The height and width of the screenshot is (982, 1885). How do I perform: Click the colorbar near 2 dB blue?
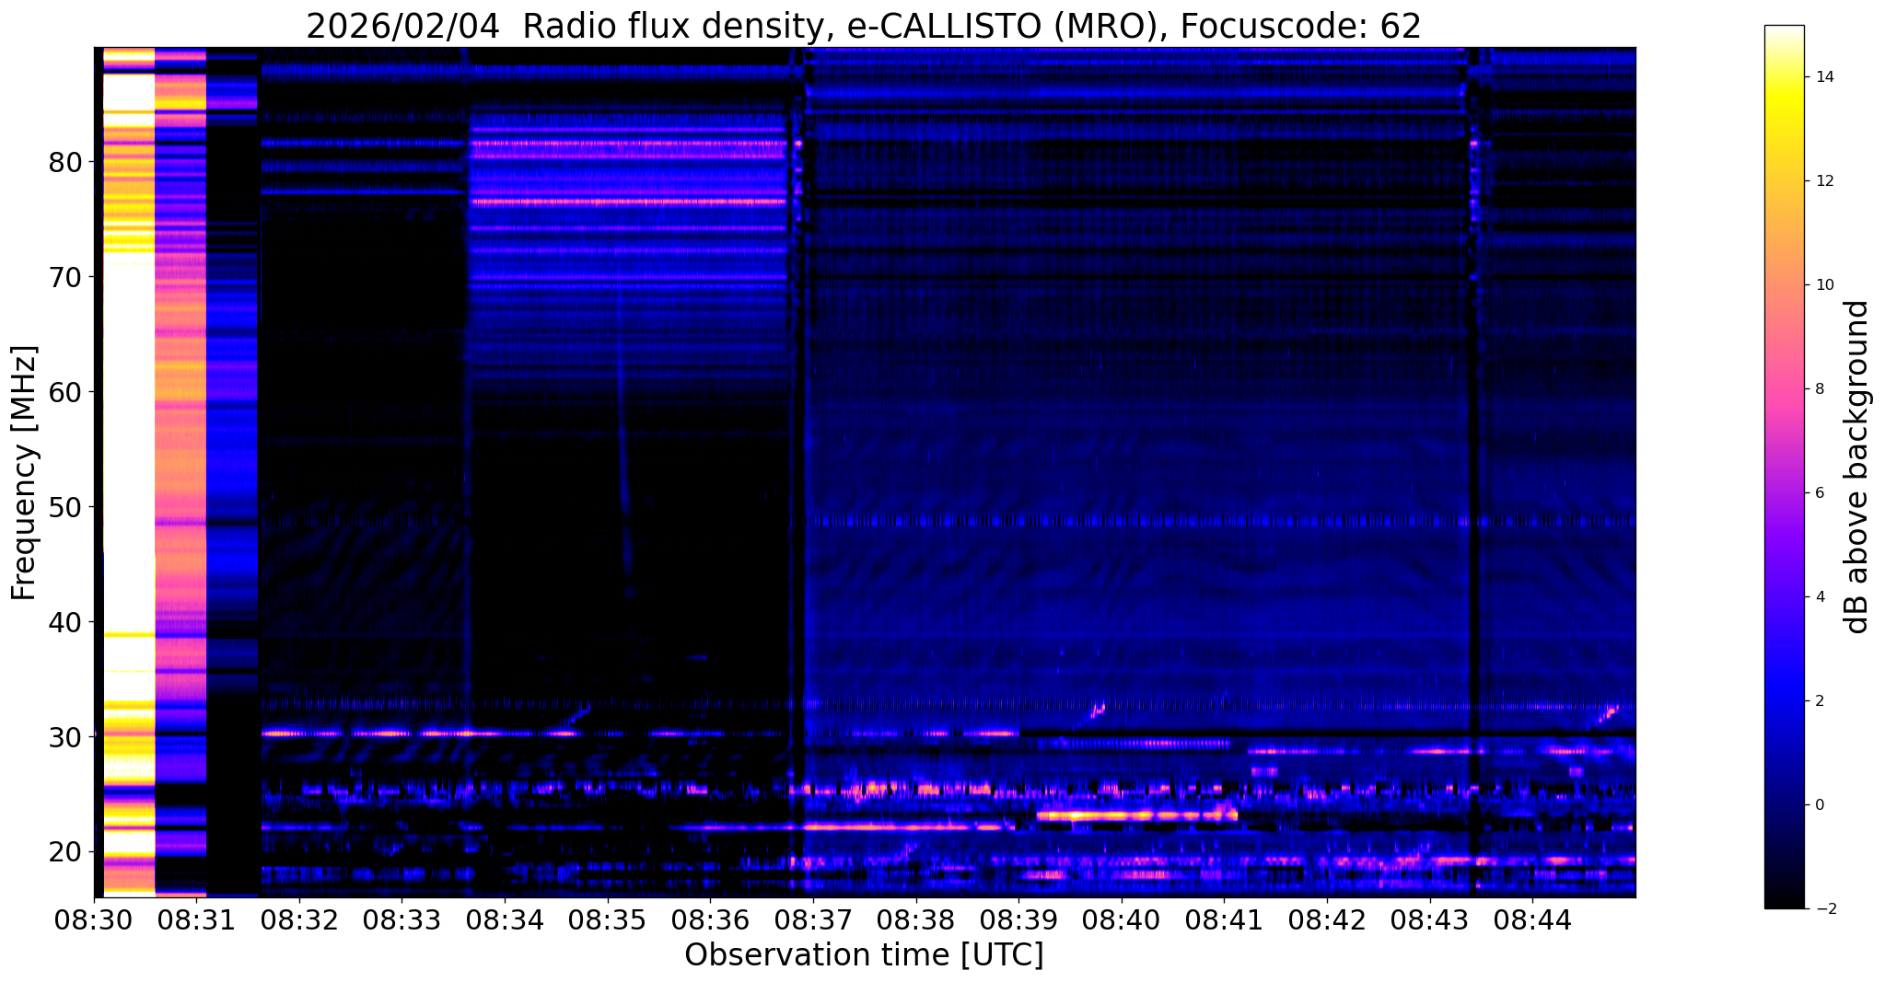click(1784, 700)
